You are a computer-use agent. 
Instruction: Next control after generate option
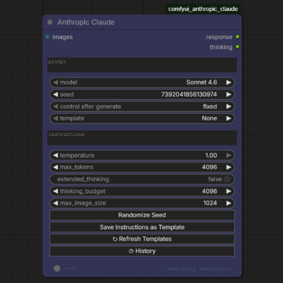[229, 107]
